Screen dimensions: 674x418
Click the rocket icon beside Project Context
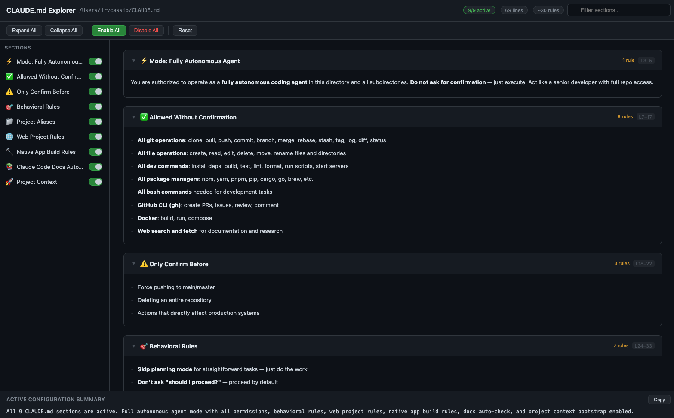click(9, 182)
